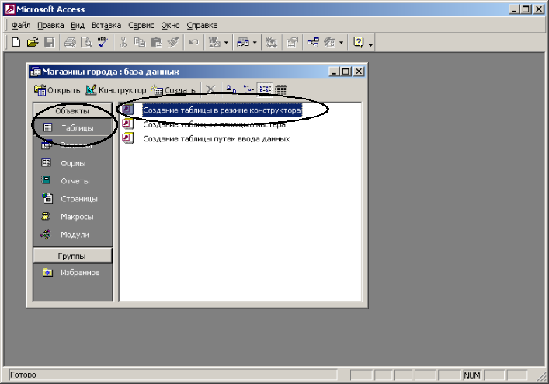
Task: Switch to Details view icon
Action: [281, 89]
